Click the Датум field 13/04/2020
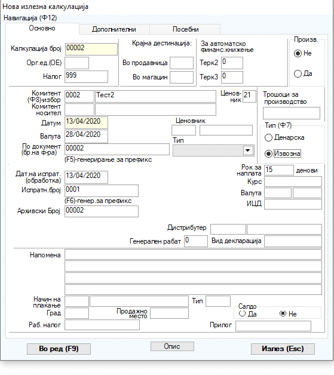 coord(87,122)
